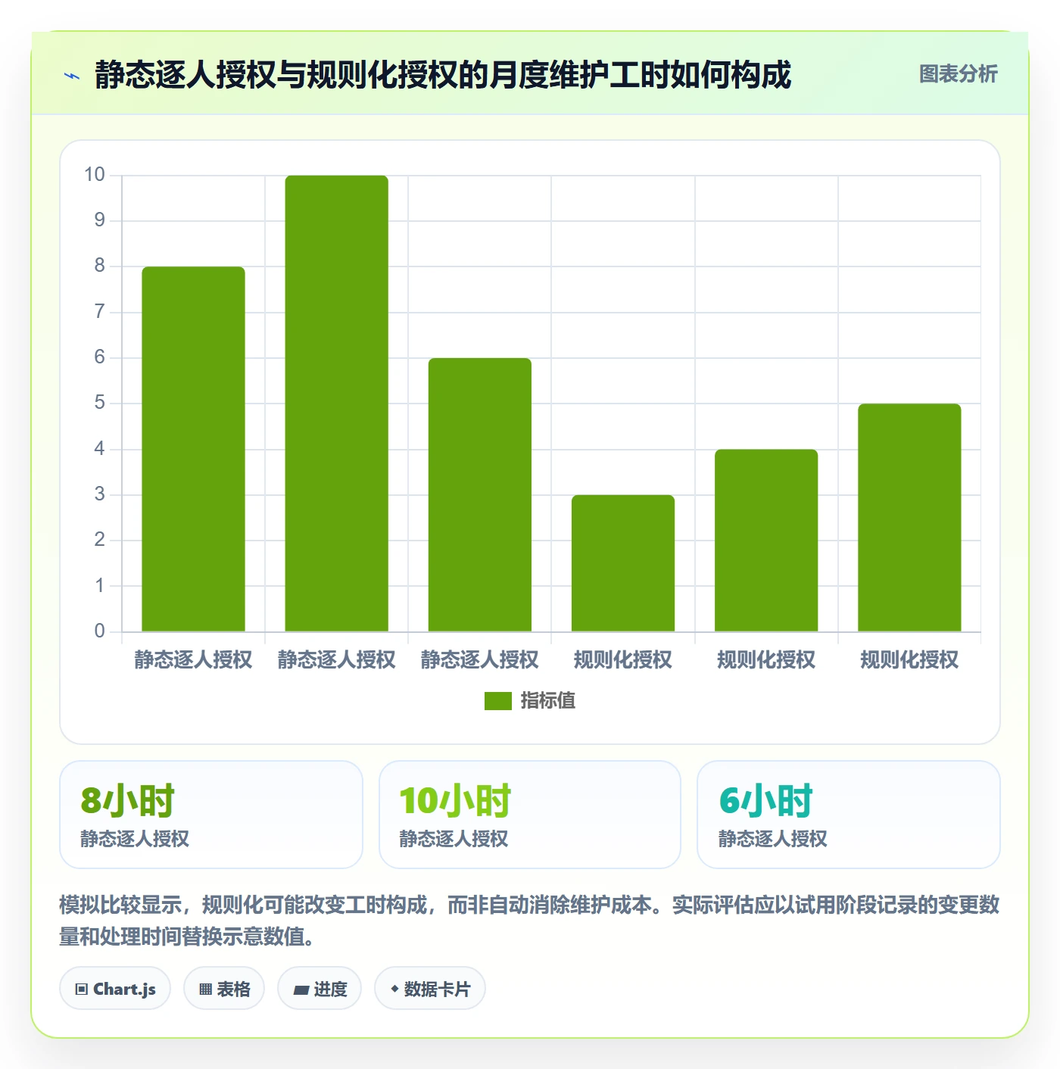The height and width of the screenshot is (1069, 1060).
Task: Click the shortest bar with value 3
Action: click(x=623, y=563)
